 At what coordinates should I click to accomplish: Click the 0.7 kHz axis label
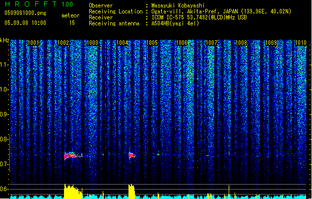click(4, 164)
